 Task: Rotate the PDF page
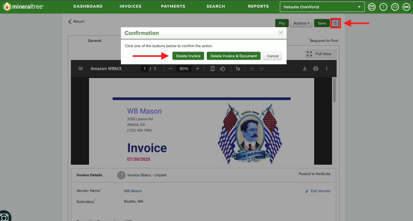coord(222,69)
